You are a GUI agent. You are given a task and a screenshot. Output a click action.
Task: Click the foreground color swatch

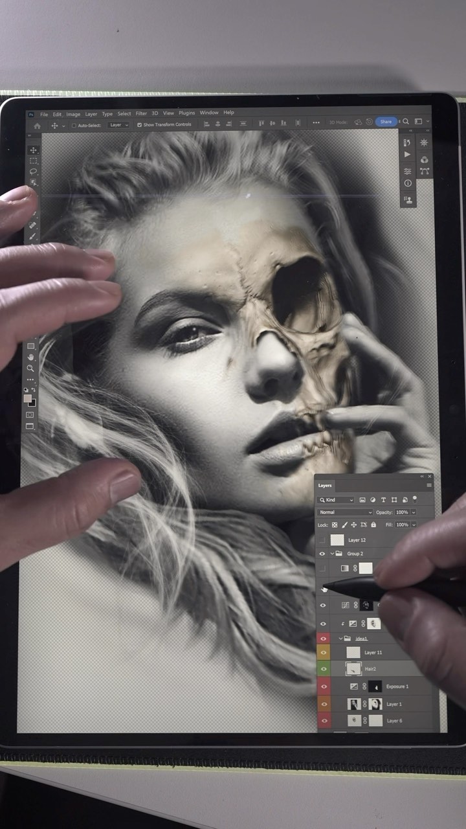click(x=28, y=398)
